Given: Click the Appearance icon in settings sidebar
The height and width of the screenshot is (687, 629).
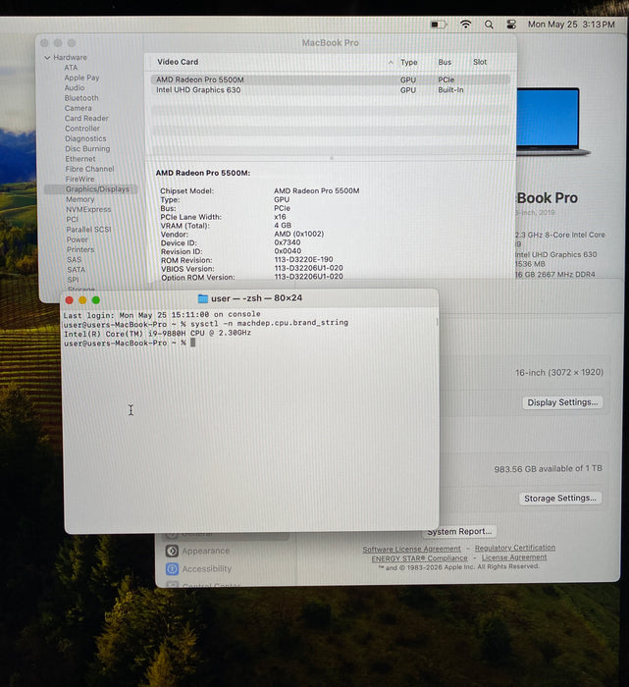Looking at the screenshot, I should coord(172,551).
